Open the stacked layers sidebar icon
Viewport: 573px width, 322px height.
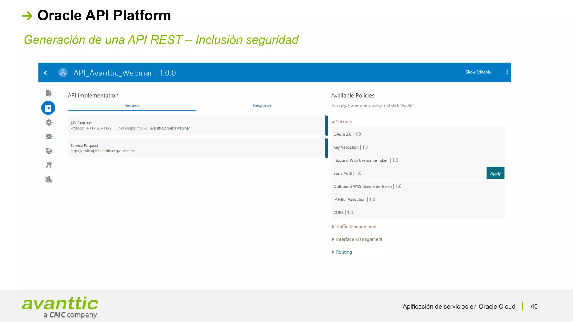click(x=49, y=136)
